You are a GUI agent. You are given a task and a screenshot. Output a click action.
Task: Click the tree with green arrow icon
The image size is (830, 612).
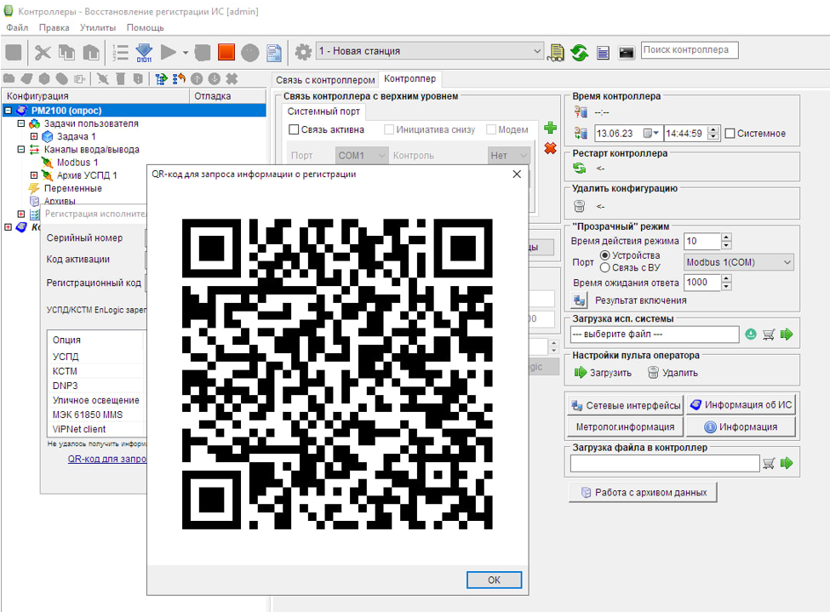(x=161, y=79)
